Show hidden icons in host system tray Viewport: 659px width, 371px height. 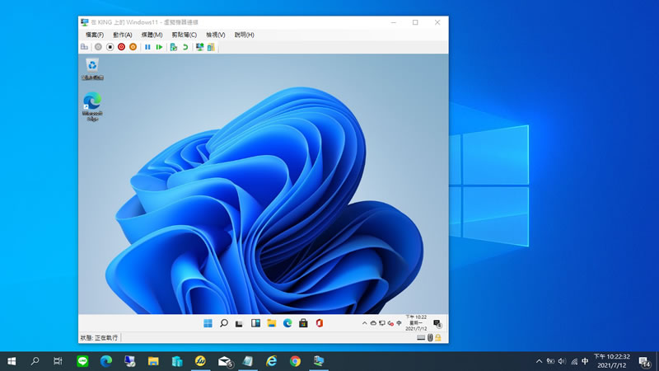point(539,361)
